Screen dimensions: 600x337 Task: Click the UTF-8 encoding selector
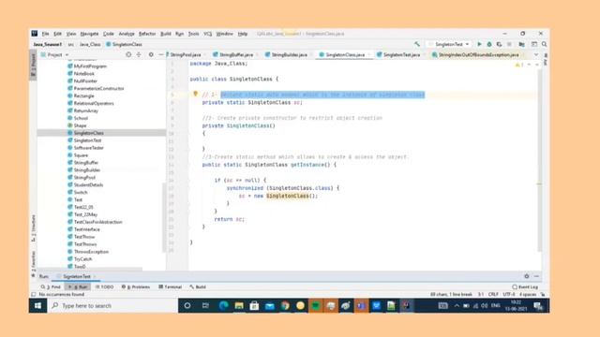coord(509,295)
